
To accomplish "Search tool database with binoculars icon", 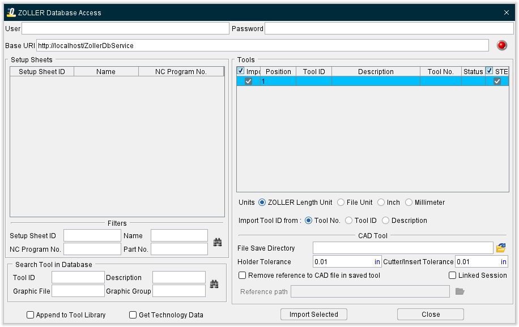I will 214,284.
